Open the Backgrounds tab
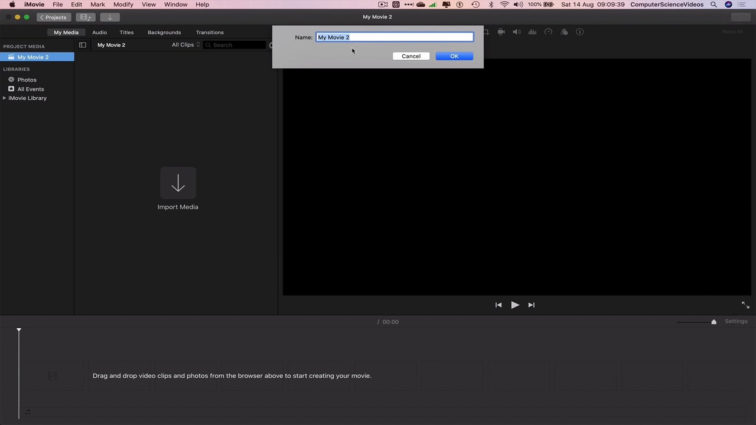Screen dimensions: 756x425 164,32
